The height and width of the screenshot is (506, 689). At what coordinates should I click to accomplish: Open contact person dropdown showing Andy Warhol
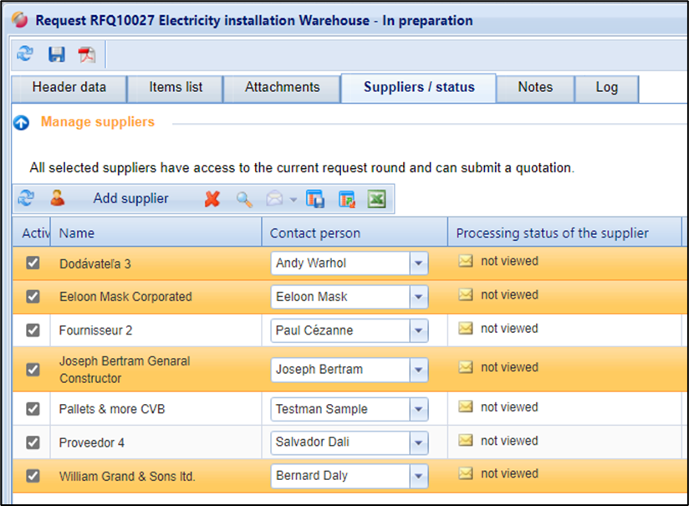coord(418,263)
